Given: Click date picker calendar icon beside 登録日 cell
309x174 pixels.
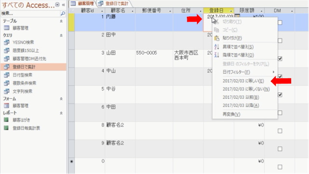Looking at the screenshot, I should coord(237,16).
